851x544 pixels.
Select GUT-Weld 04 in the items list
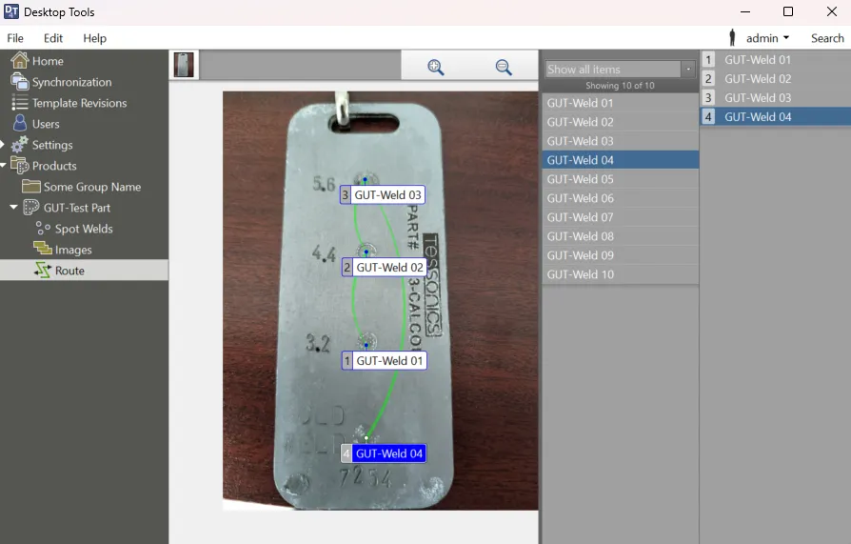pos(620,160)
